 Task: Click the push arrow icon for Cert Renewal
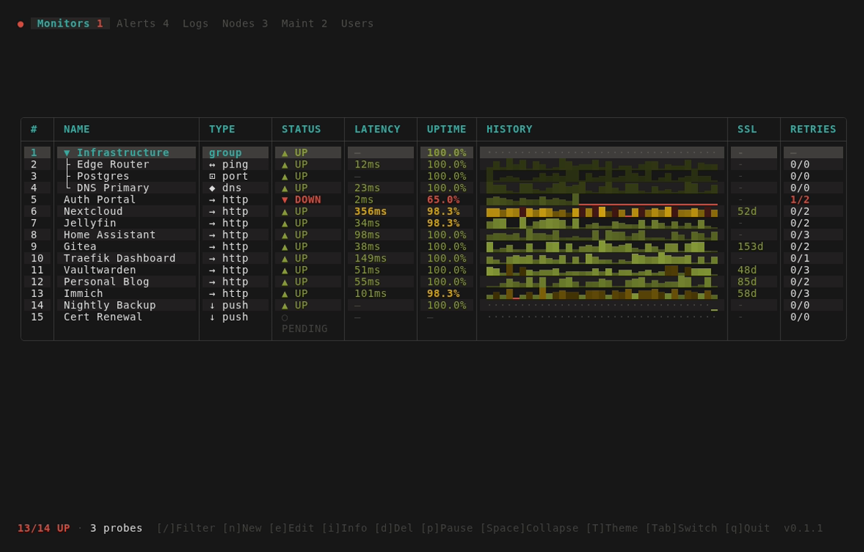[x=213, y=317]
